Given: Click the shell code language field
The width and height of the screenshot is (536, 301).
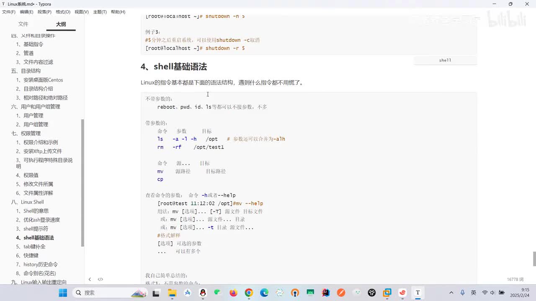Looking at the screenshot, I should point(445,60).
